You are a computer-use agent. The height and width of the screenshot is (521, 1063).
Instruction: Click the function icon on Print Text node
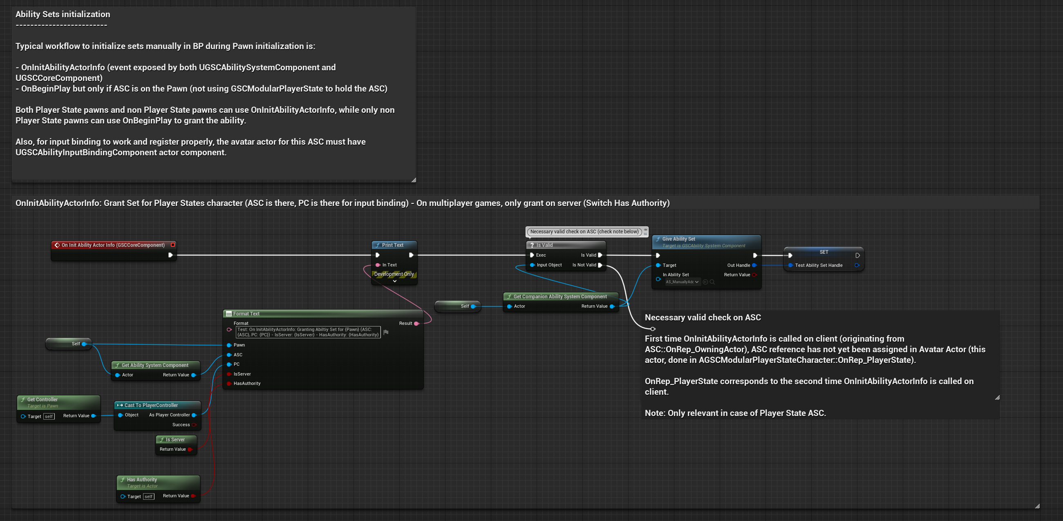(377, 245)
